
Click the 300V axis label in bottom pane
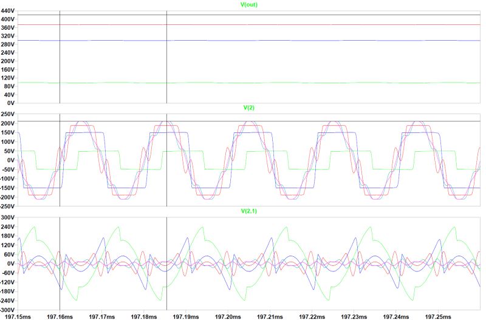[x=8, y=217]
